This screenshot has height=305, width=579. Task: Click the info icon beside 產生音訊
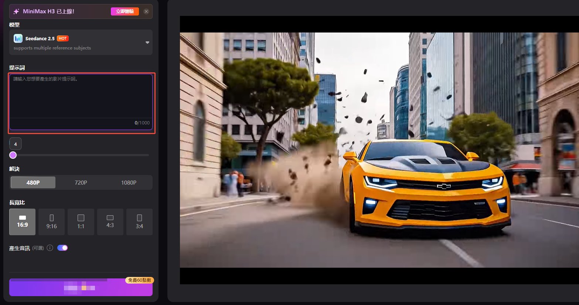50,248
